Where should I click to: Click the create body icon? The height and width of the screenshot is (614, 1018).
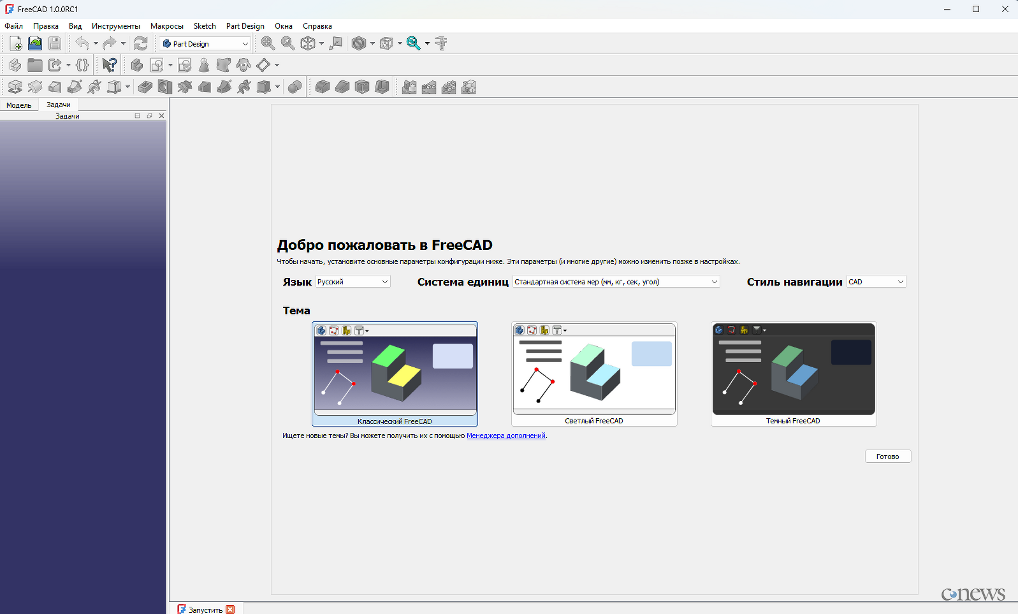[x=136, y=65]
